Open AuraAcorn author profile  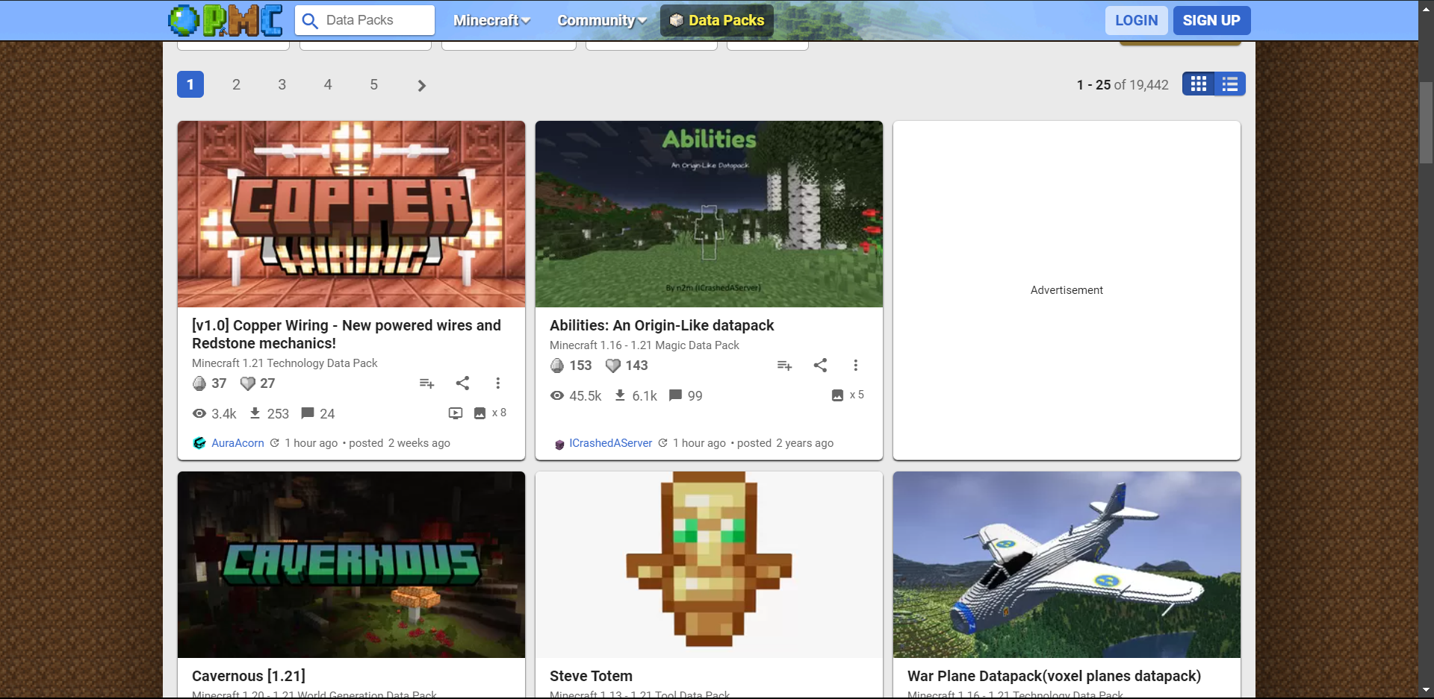[238, 443]
